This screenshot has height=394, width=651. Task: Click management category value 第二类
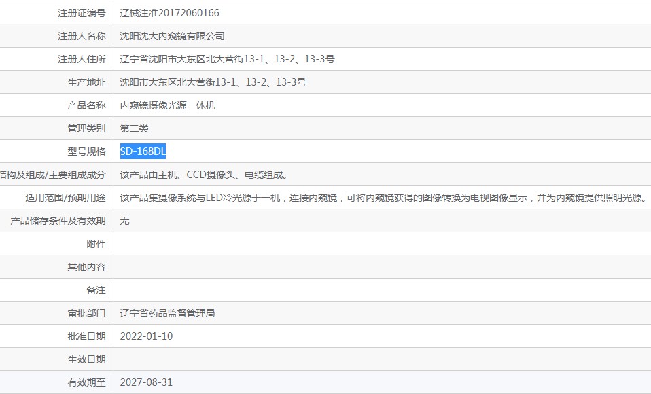[x=134, y=128]
